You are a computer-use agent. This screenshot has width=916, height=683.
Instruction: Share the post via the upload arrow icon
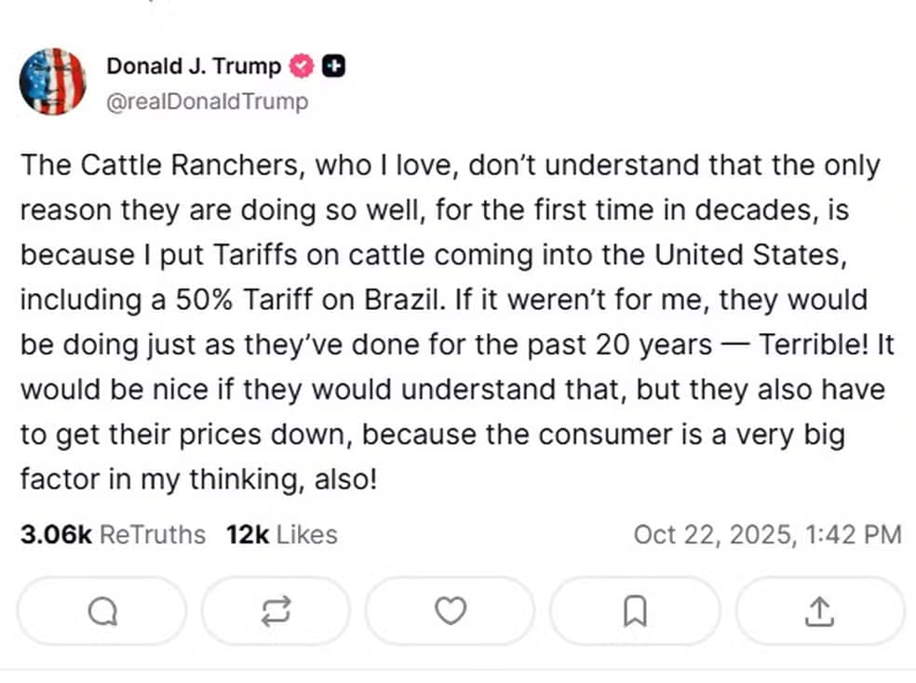coord(818,611)
